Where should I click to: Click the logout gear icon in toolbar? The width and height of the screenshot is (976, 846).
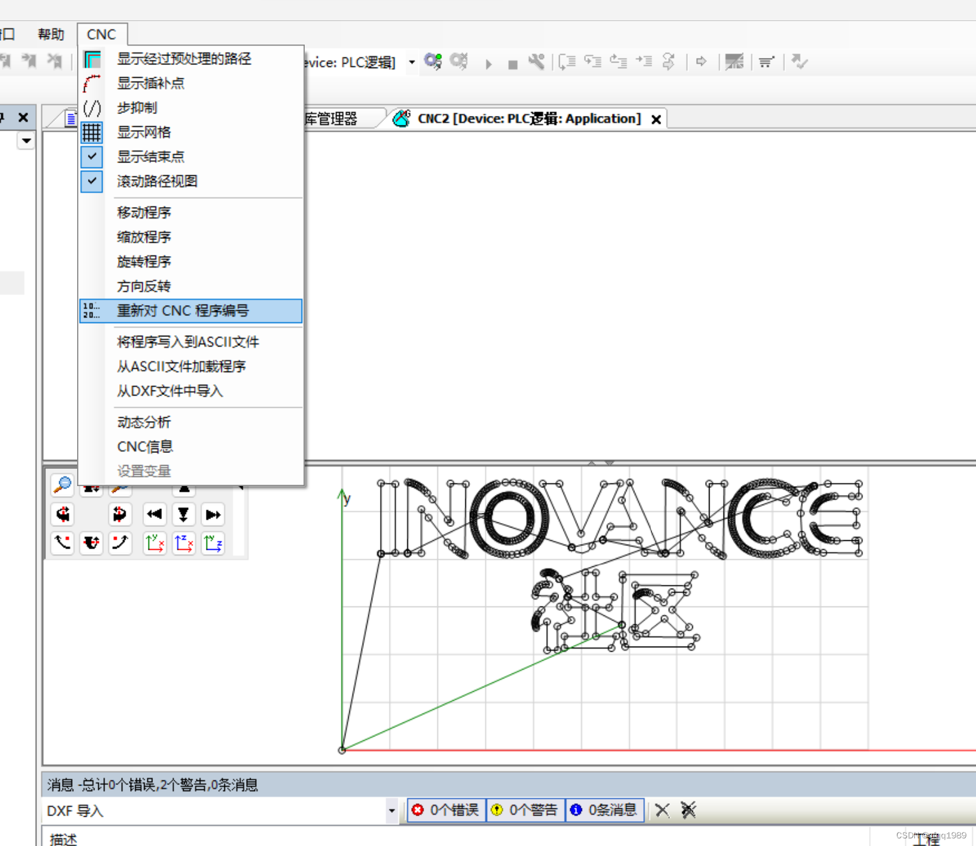coord(459,62)
